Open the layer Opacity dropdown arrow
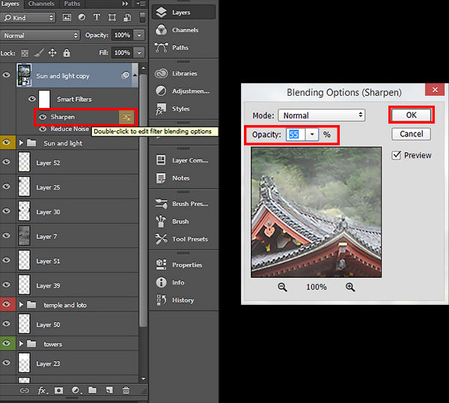 (139, 35)
